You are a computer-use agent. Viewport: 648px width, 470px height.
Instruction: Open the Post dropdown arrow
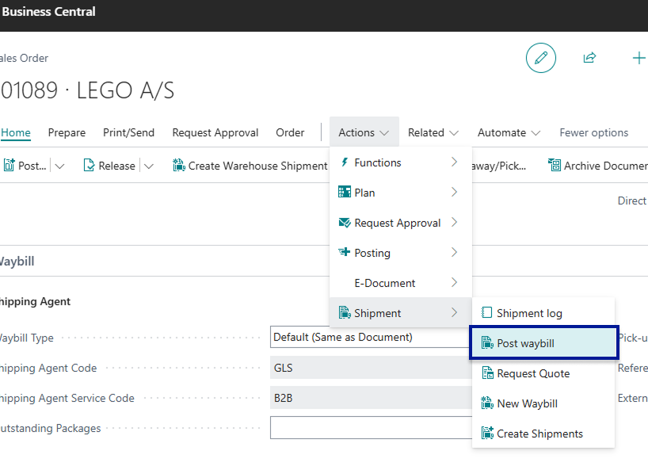[60, 166]
